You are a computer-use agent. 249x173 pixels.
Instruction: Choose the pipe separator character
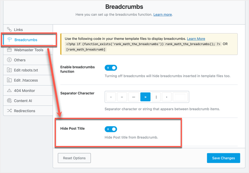click(156, 97)
